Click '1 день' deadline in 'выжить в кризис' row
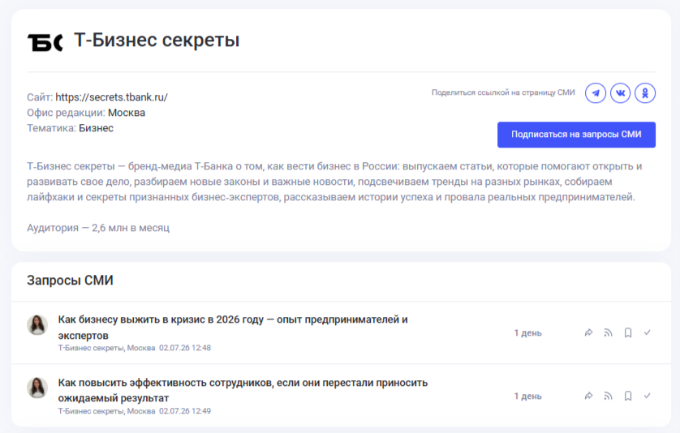The height and width of the screenshot is (433, 680). coord(527,333)
